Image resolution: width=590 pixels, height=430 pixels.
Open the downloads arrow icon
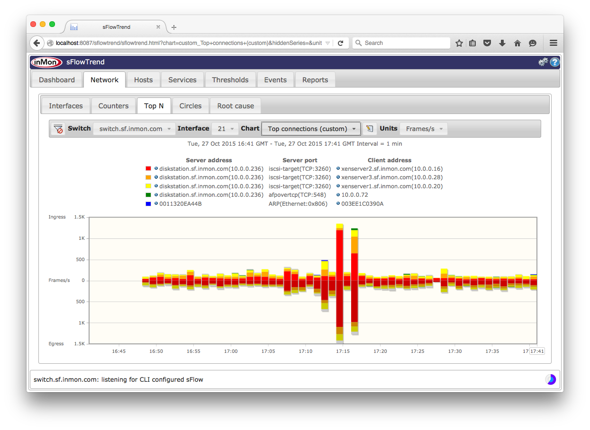tap(502, 43)
